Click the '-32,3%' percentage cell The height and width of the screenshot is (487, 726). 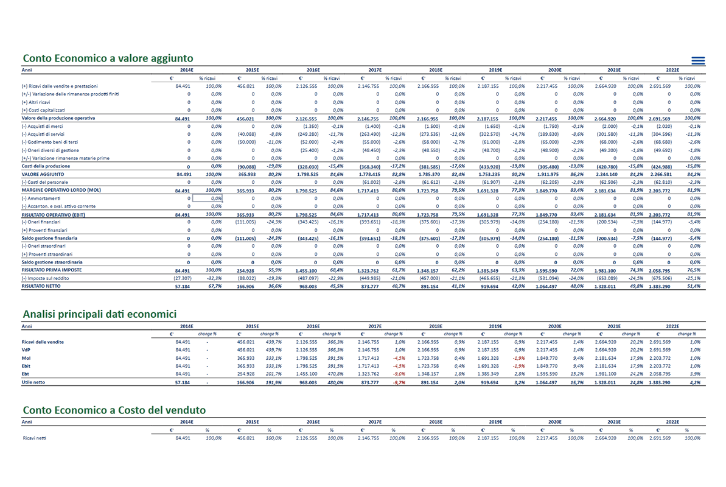point(214,278)
